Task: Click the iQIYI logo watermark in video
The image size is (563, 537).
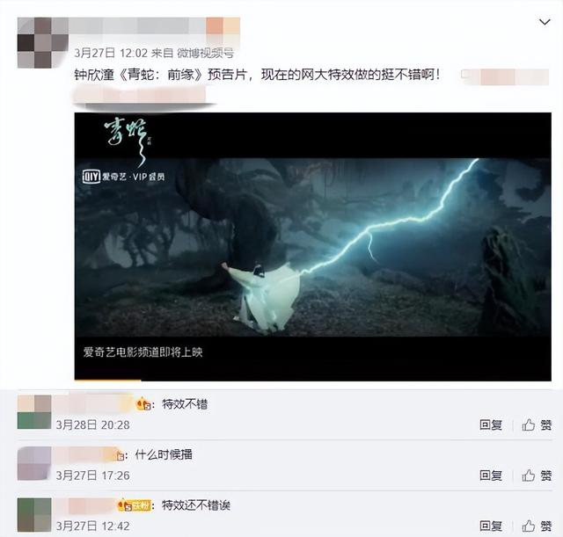Action: tap(123, 176)
